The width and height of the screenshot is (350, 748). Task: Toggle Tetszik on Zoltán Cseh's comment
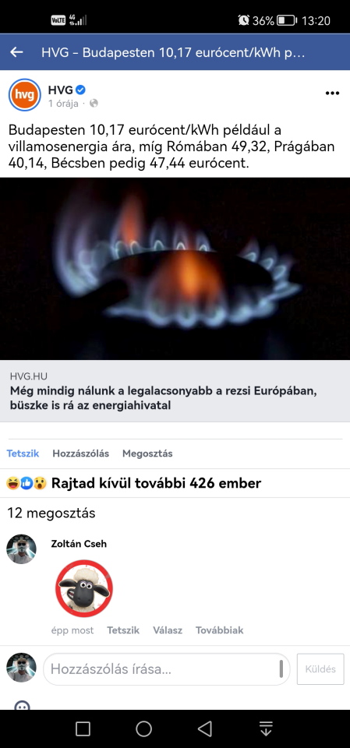click(123, 630)
